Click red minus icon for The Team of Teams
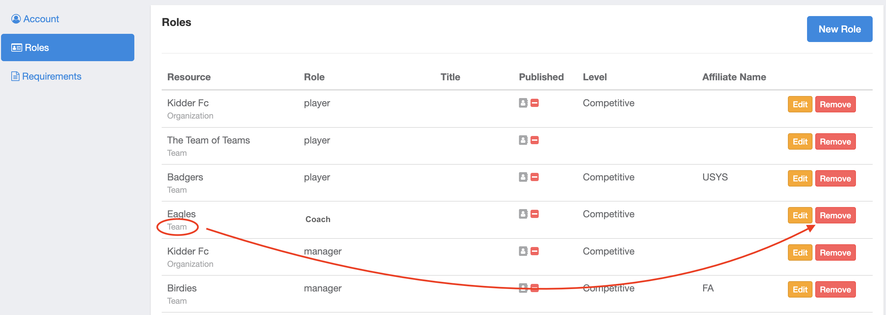Image resolution: width=886 pixels, height=315 pixels. click(x=535, y=140)
